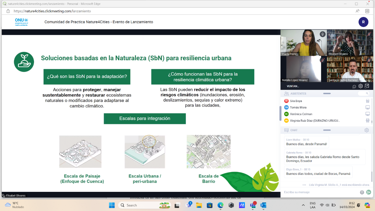Click Santiago Nuñez Ramirez video thumbnail

pyautogui.click(x=350, y=69)
